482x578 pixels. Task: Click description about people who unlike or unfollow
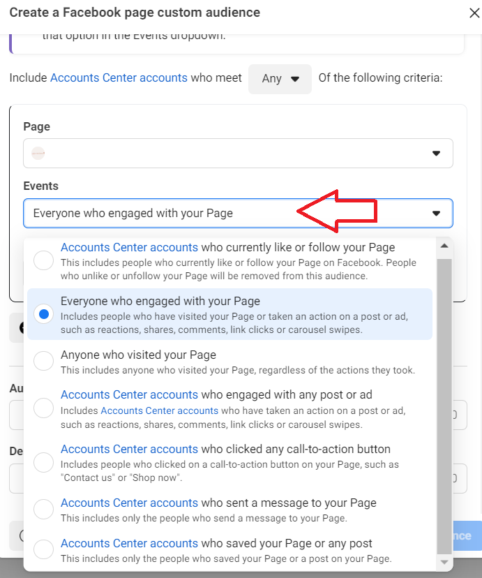tap(239, 269)
